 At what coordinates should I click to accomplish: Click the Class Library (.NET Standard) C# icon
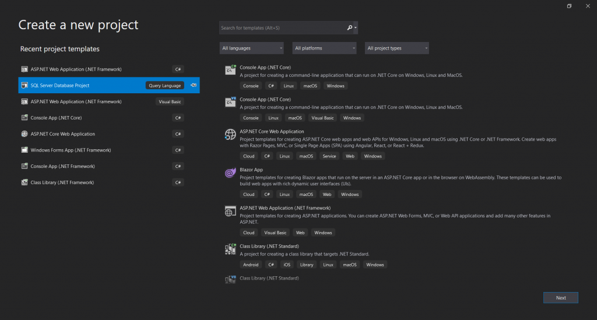[x=230, y=249]
